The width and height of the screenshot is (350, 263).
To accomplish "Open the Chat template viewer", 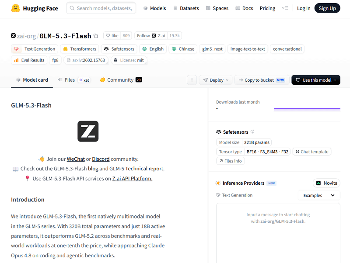I will click(x=312, y=152).
